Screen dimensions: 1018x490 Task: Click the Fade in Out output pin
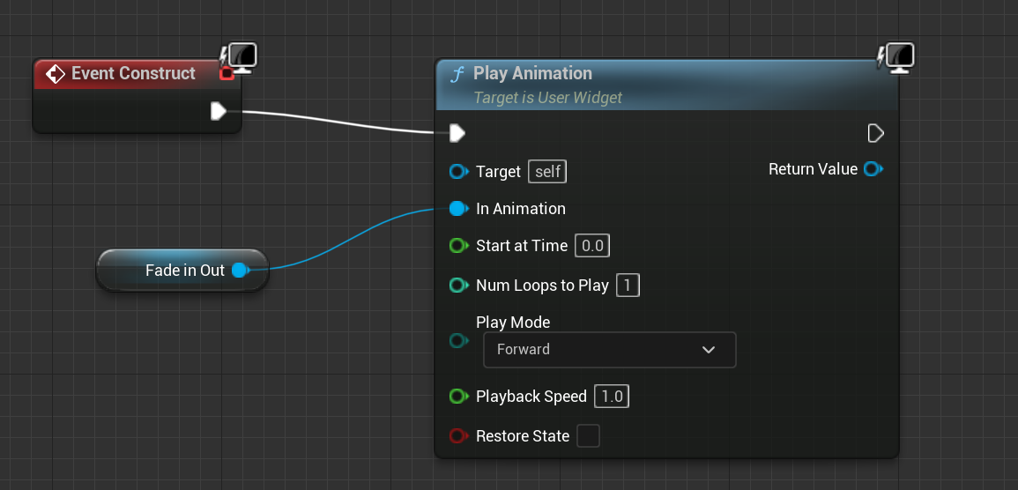241,270
